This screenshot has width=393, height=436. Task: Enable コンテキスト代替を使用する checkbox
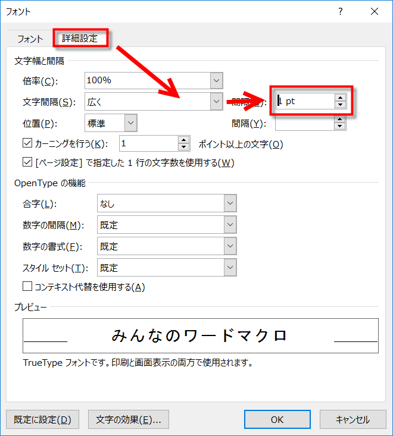click(26, 287)
